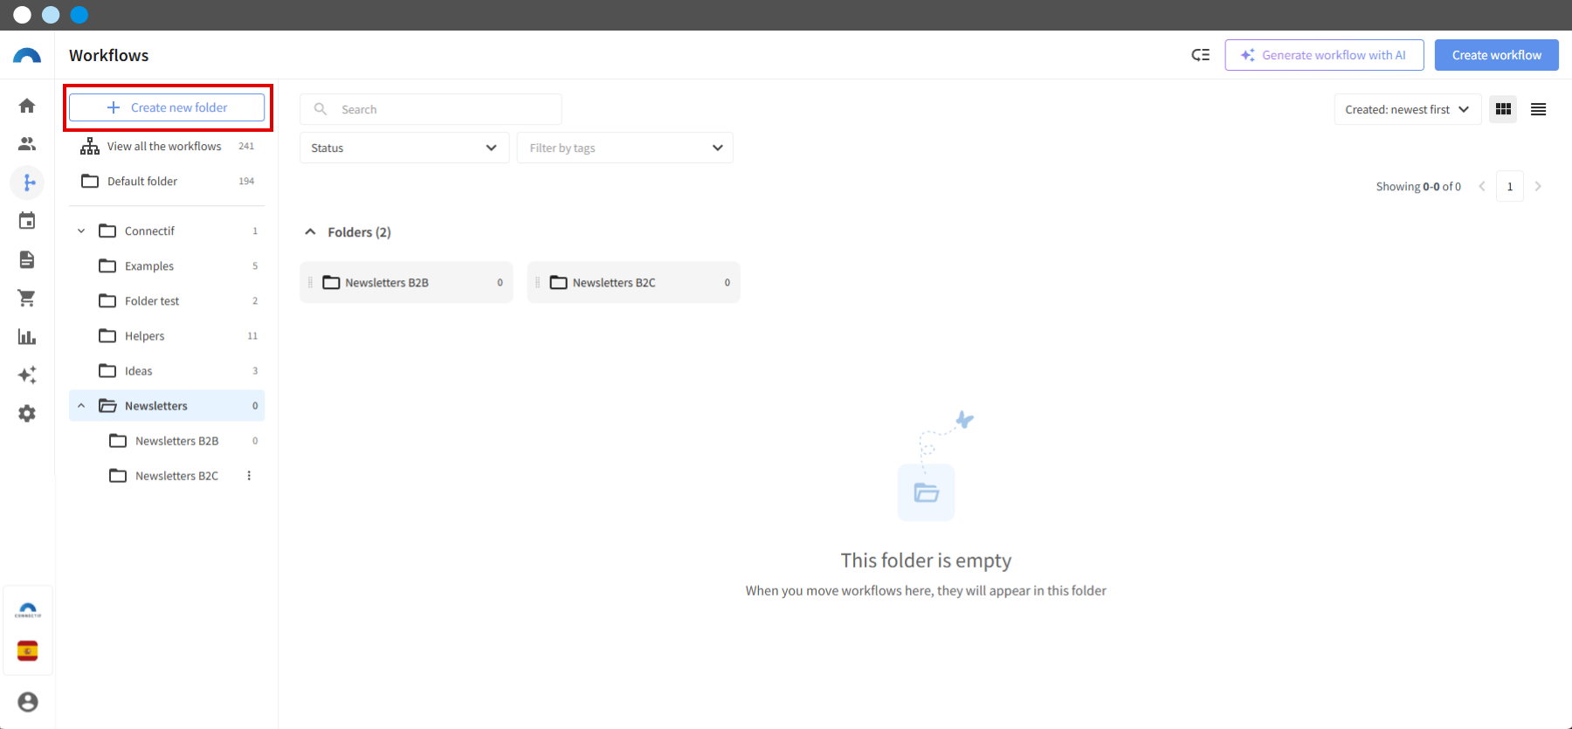Select View all the workflows
Image resolution: width=1572 pixels, height=729 pixels.
167,147
